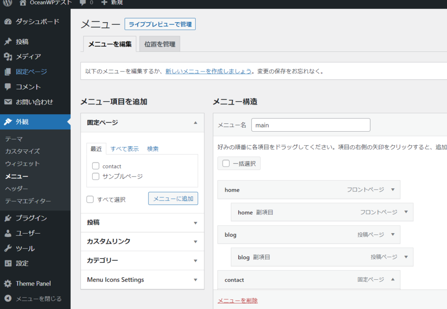Expand the カスタムリンク accordion section

tap(143, 241)
